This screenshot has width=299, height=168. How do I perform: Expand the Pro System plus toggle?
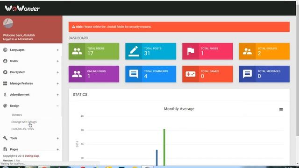pos(57,72)
